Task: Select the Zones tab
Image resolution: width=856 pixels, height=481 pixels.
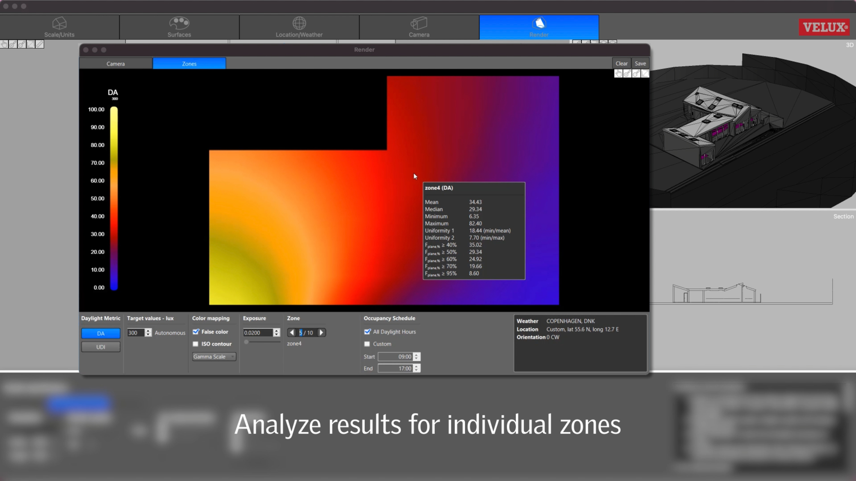Action: [x=189, y=64]
